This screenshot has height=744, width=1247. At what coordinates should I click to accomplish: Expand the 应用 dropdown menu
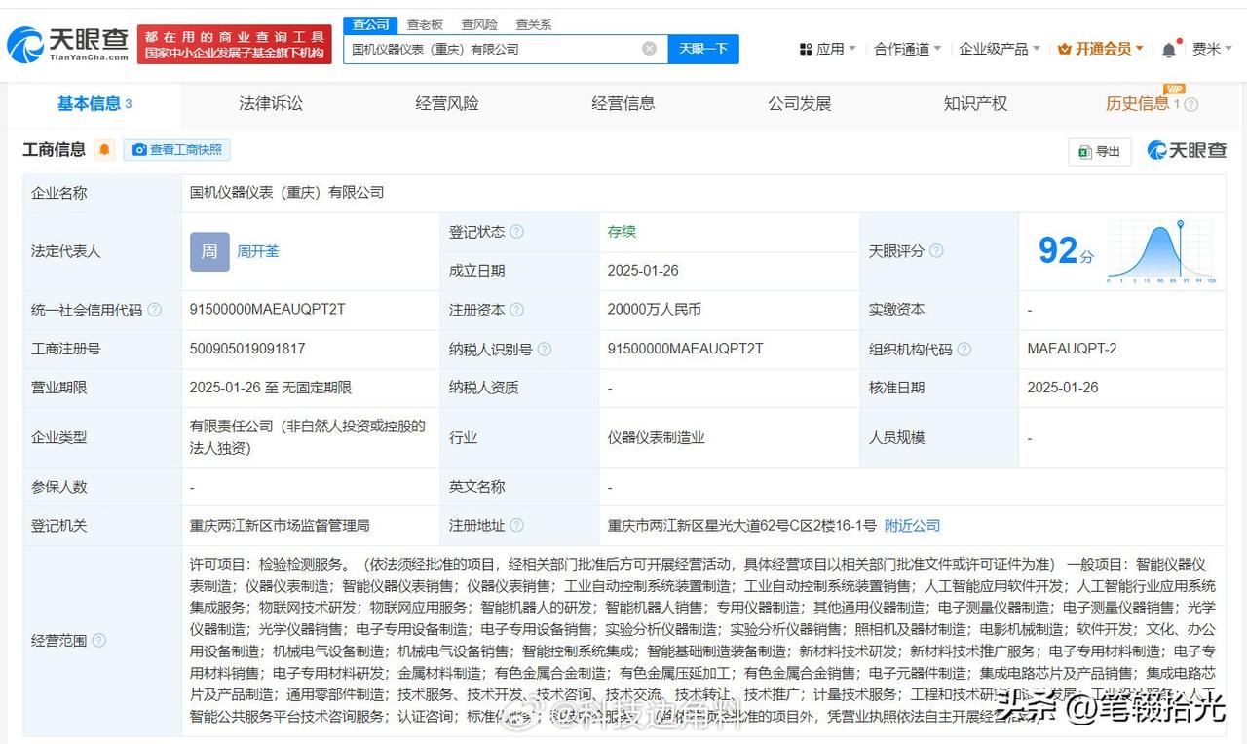(827, 49)
